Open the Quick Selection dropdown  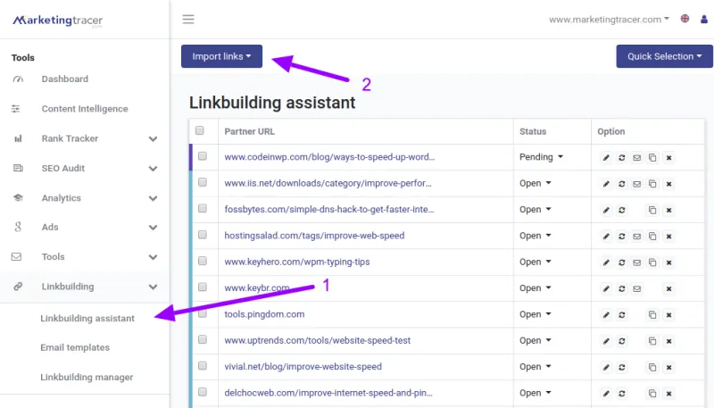664,56
